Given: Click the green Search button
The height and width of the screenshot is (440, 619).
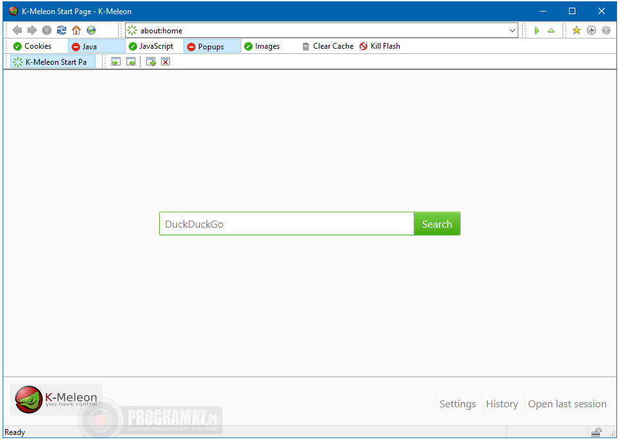Looking at the screenshot, I should [437, 224].
